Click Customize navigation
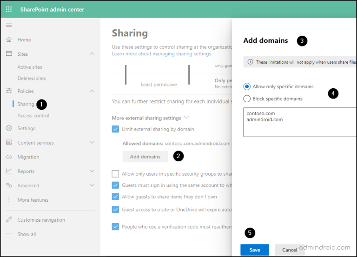This screenshot has height=257, width=357. click(41, 220)
